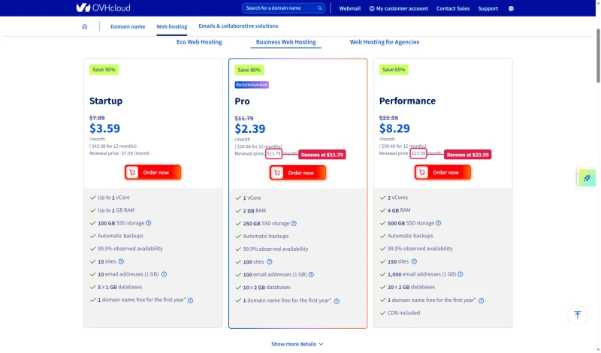
Task: Open the Startup email addresses info icon
Action: pos(164,274)
